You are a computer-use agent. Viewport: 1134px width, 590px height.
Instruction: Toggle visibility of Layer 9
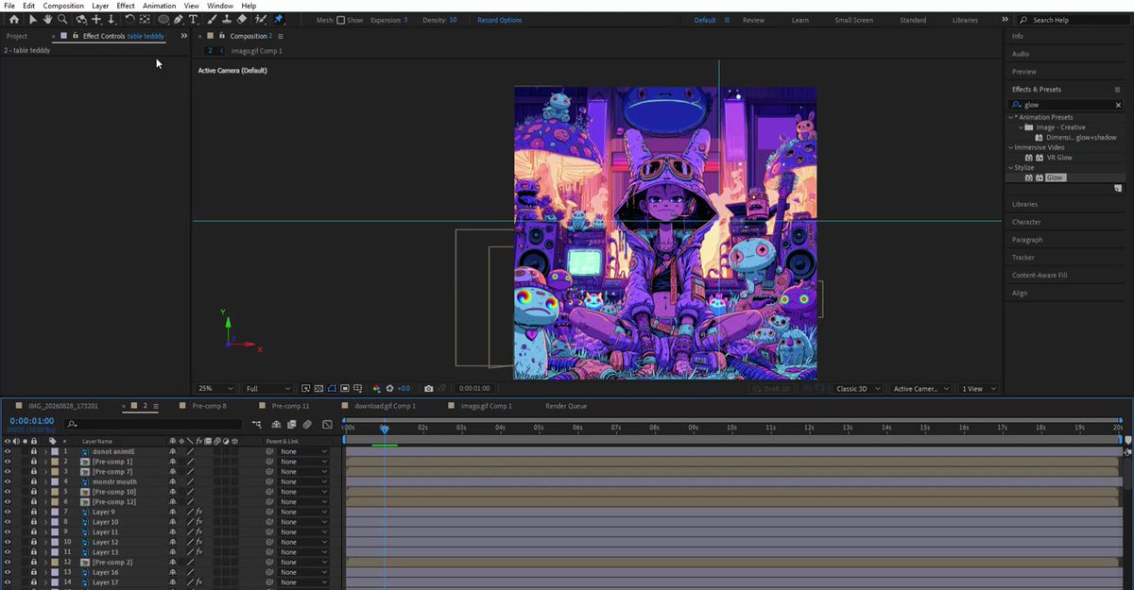(x=8, y=512)
